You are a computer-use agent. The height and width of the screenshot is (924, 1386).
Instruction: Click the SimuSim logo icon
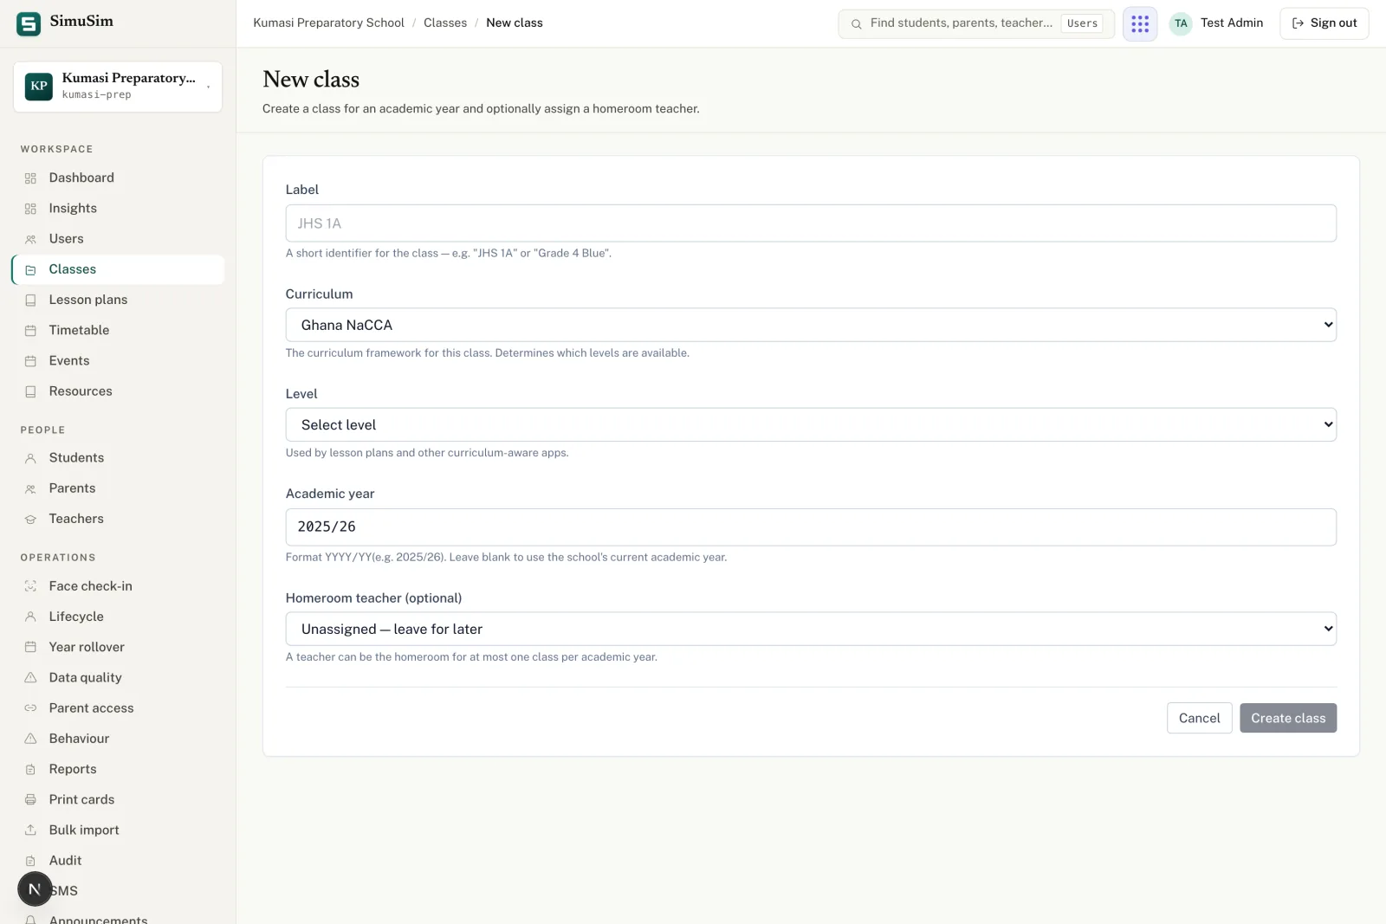tap(29, 23)
